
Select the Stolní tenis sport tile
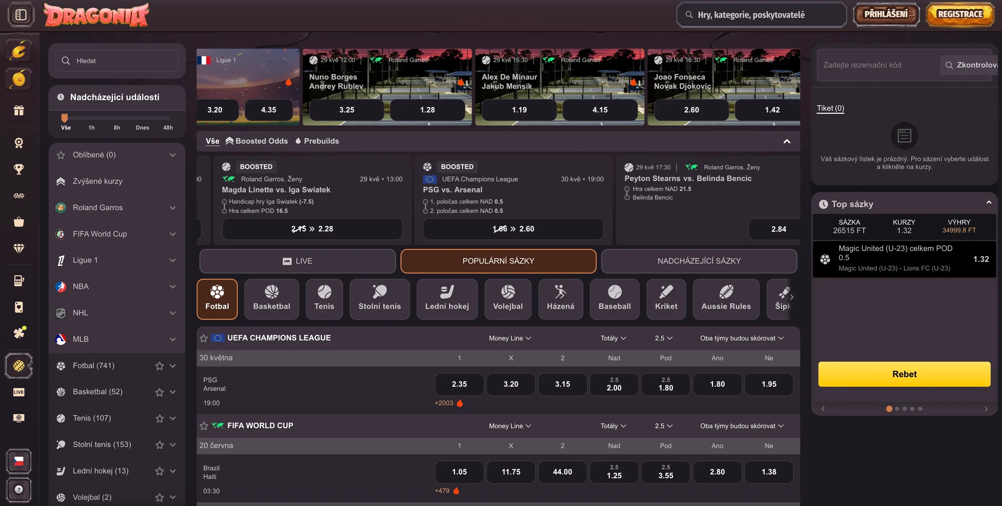[x=379, y=299]
